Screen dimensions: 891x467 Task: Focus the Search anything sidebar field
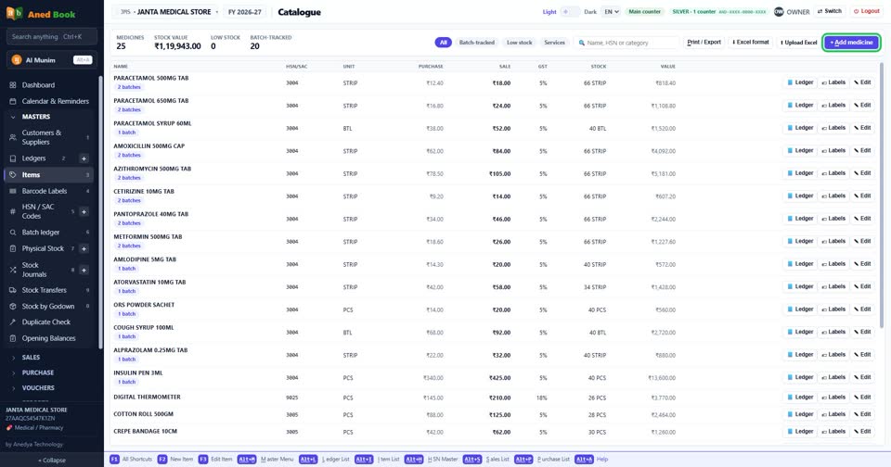[52, 37]
